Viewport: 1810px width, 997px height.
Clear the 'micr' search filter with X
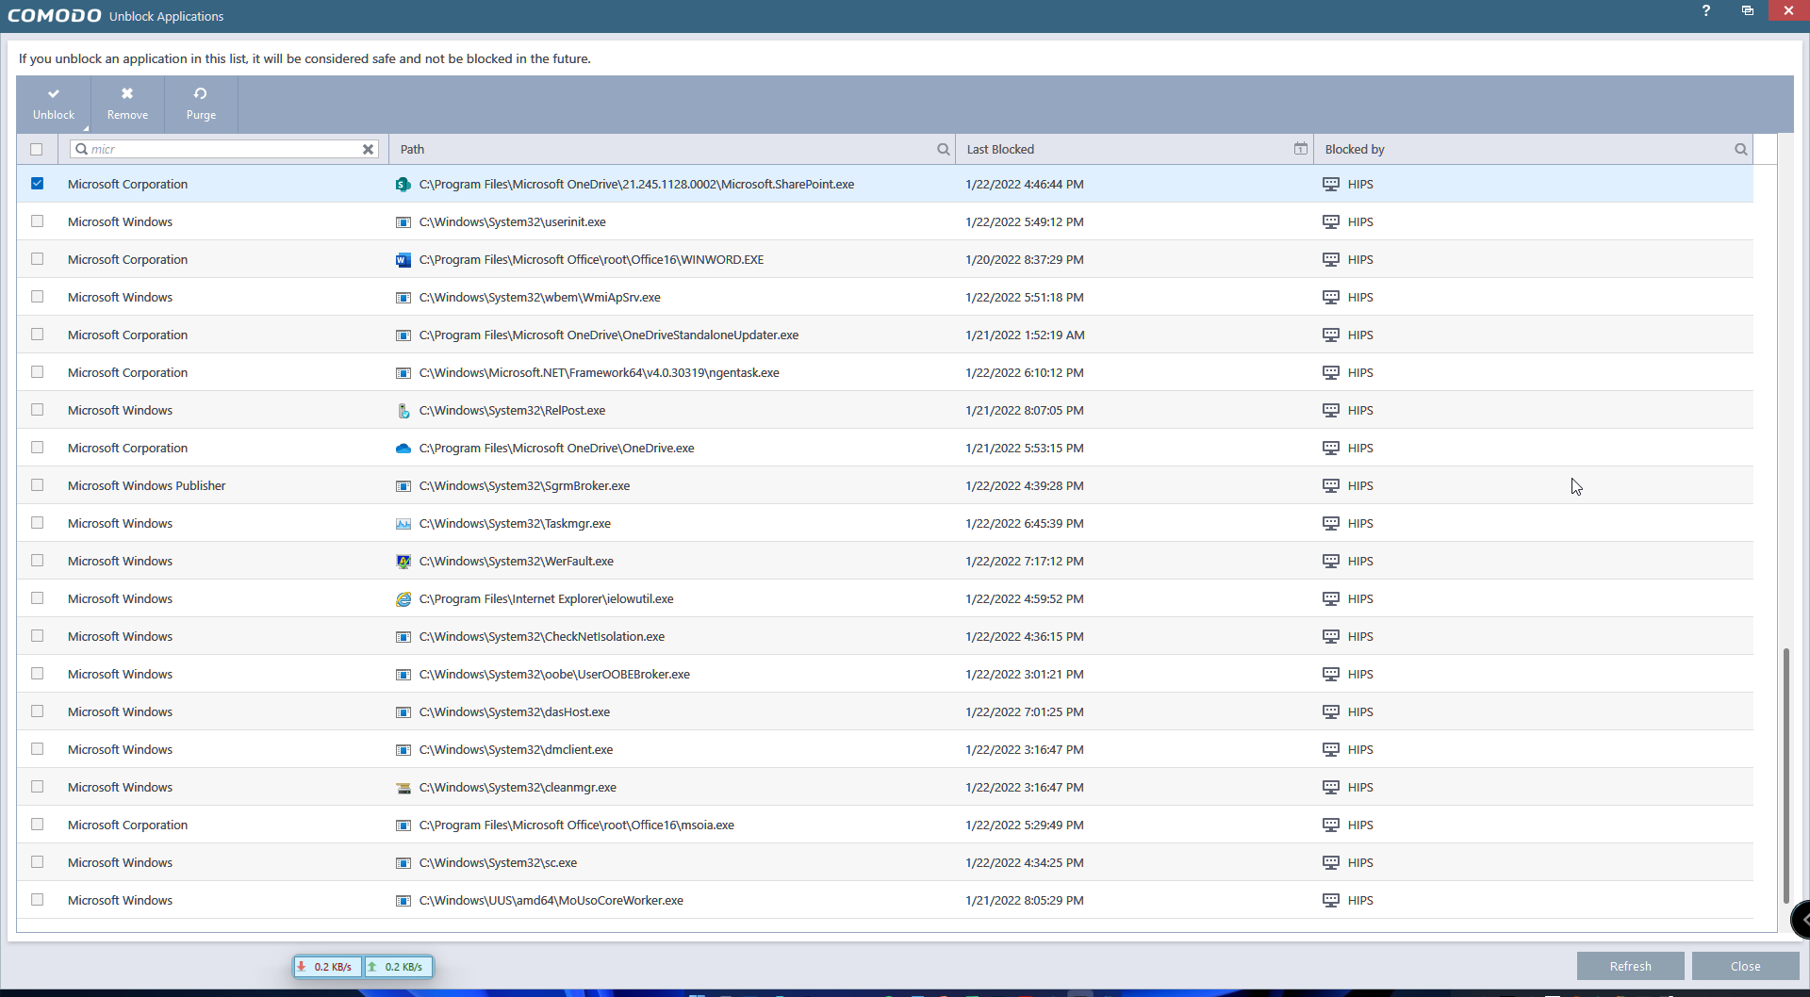(369, 149)
